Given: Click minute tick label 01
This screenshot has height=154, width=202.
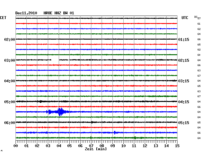Looking at the screenshot, I should click(26, 146).
